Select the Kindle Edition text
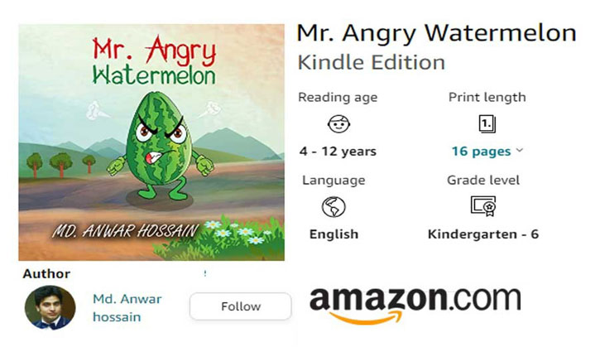600x352 pixels. pyautogui.click(x=372, y=62)
